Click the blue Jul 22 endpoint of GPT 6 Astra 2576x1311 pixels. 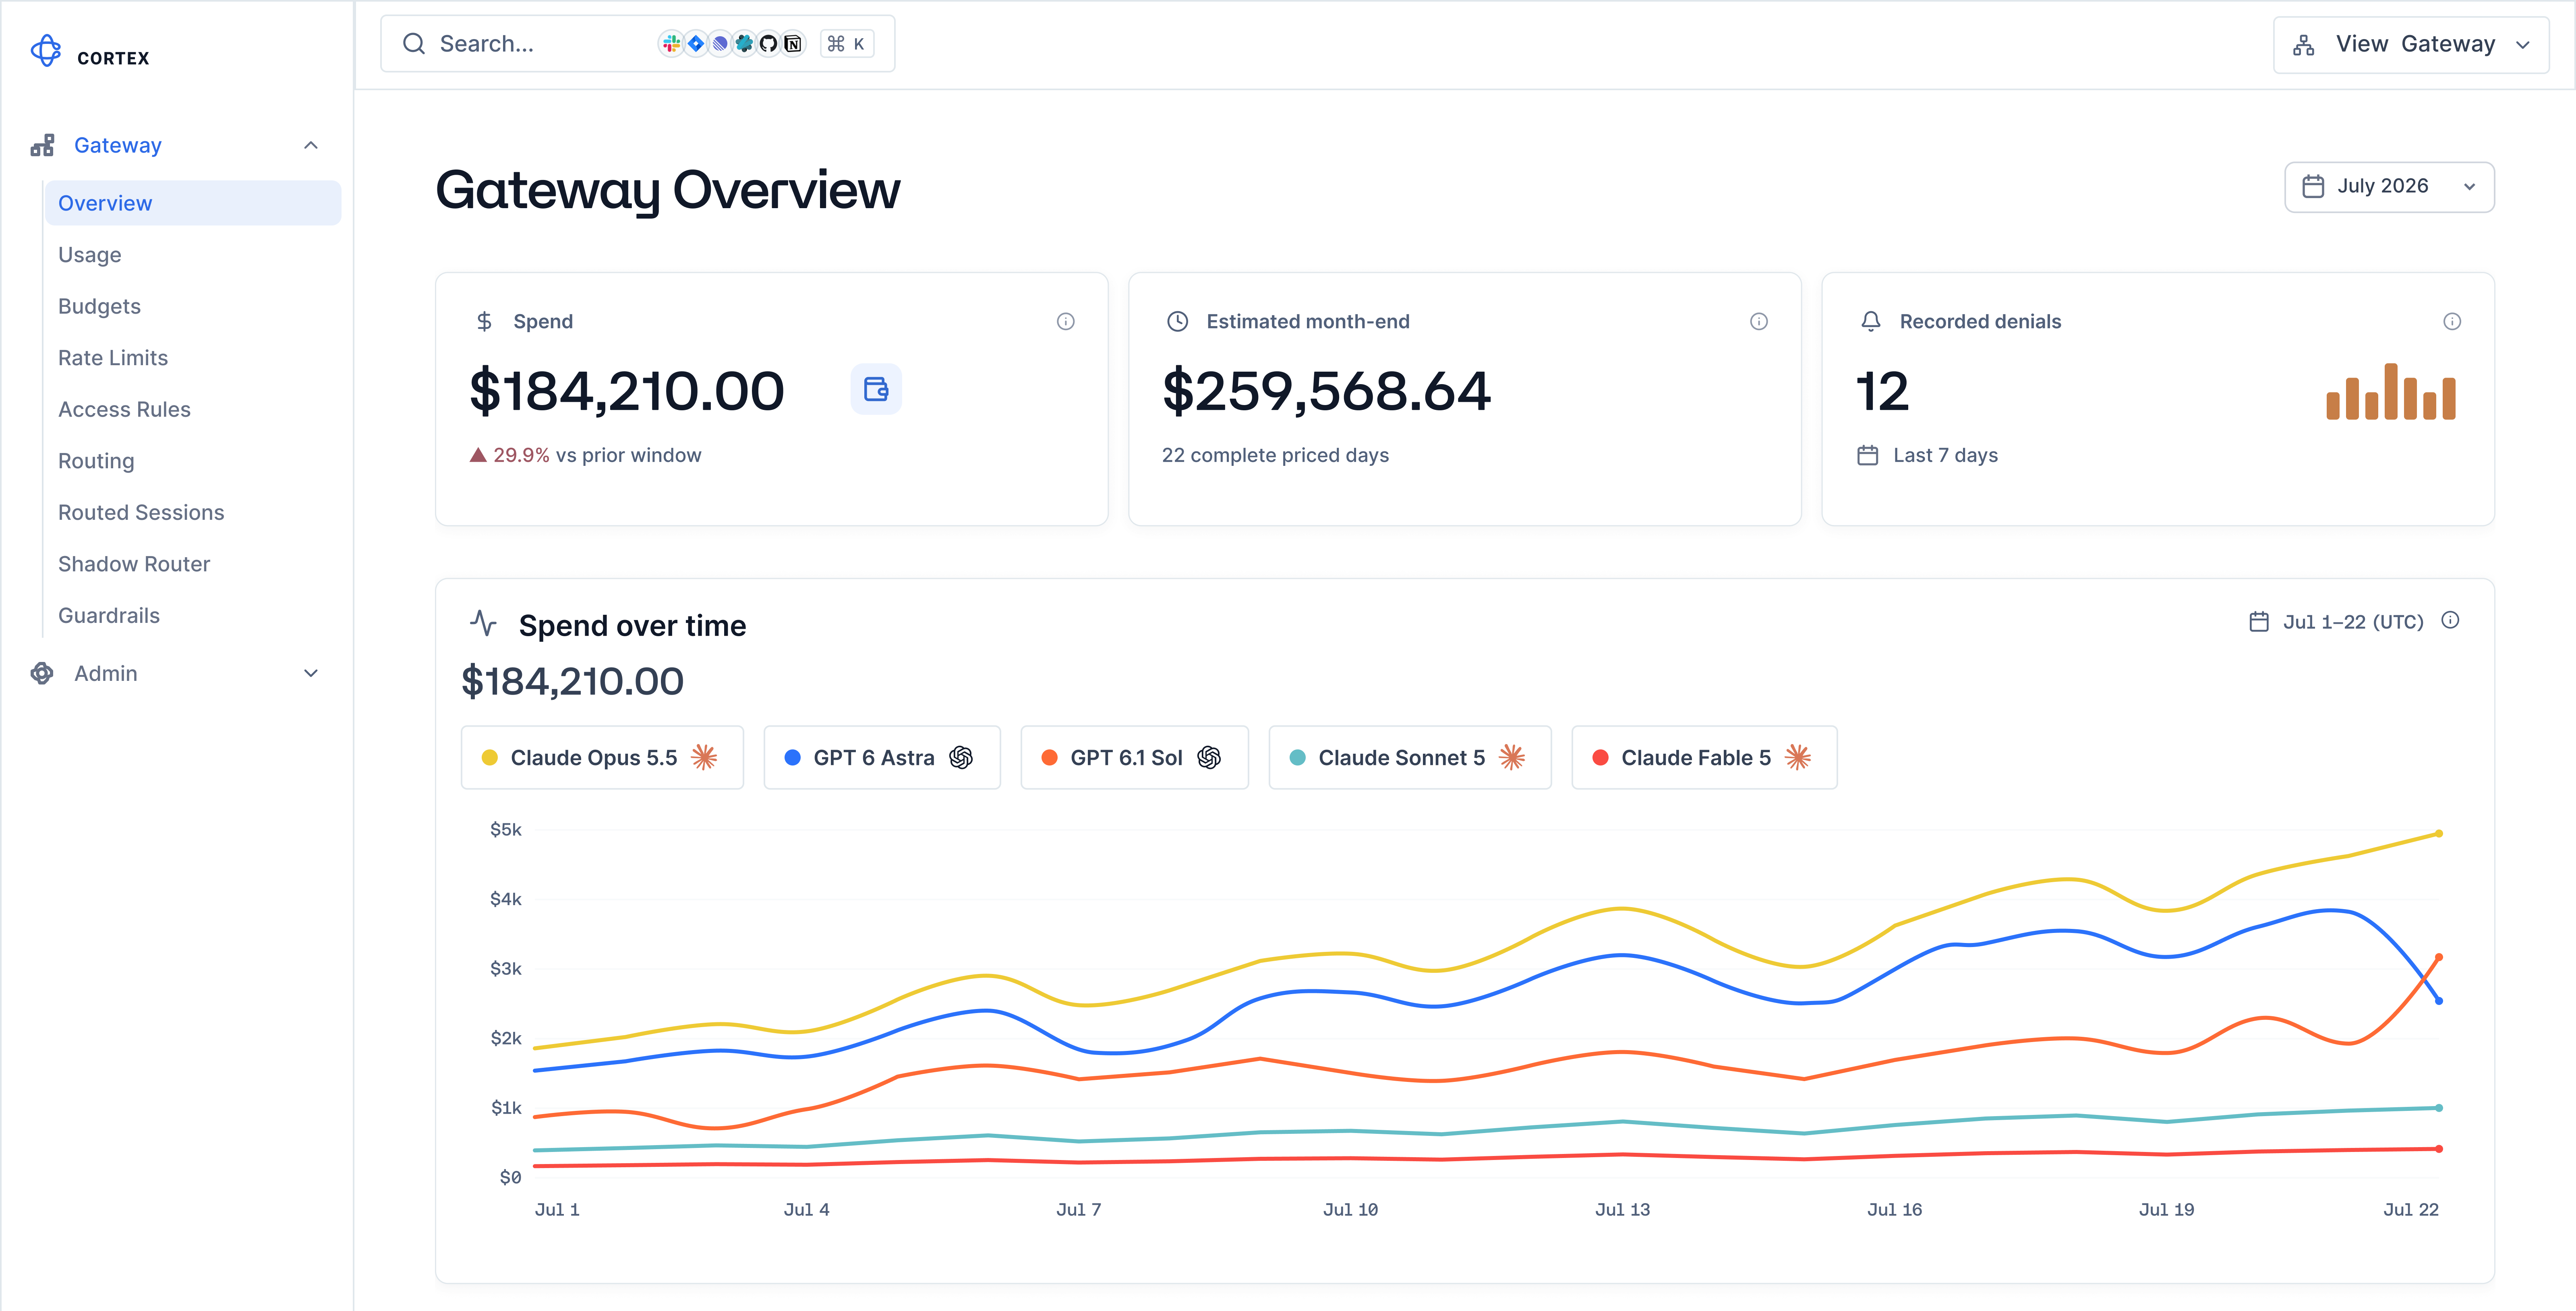(x=2439, y=1001)
